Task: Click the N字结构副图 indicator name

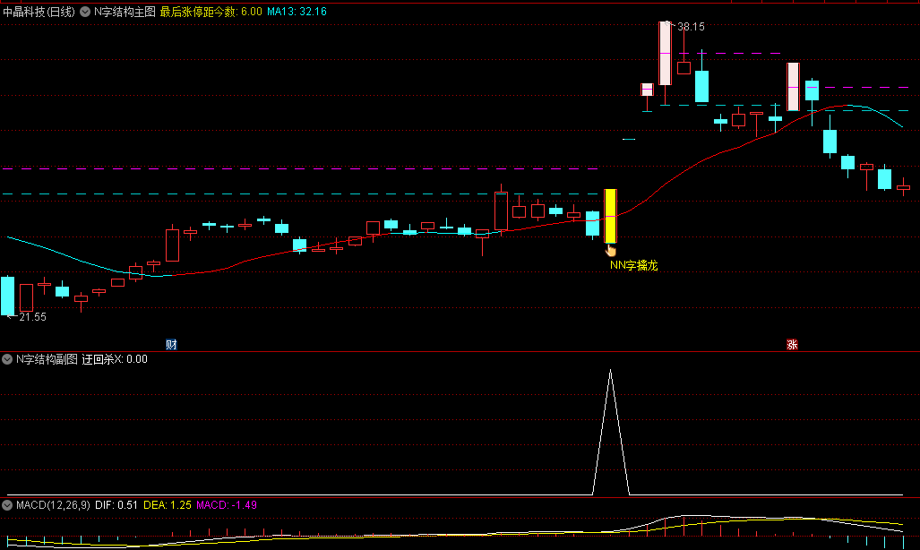Action: coord(47,359)
